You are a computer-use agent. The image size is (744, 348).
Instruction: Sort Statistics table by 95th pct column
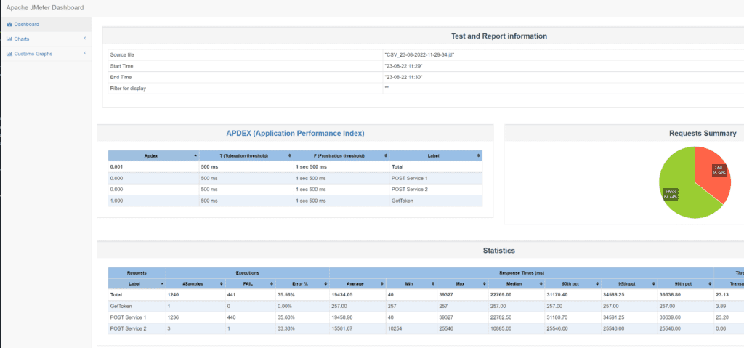click(629, 283)
